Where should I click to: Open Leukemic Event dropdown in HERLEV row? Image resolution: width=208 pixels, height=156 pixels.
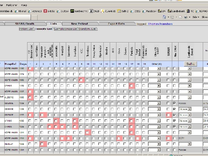point(185,144)
